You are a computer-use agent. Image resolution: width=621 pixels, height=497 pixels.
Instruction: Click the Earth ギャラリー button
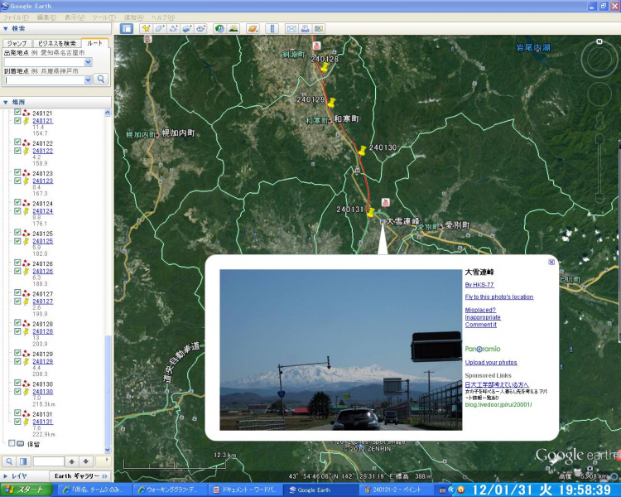tap(81, 476)
